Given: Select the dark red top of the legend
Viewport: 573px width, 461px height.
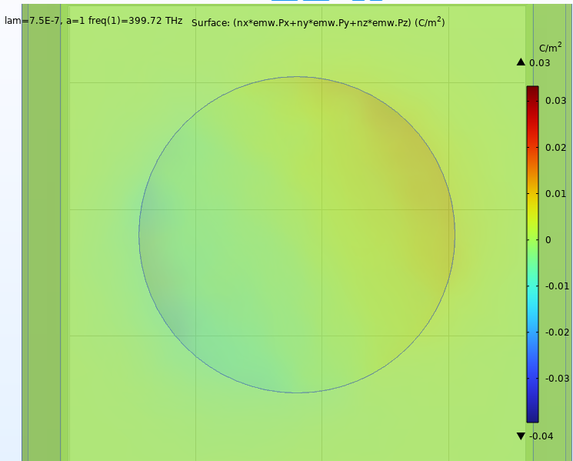Looking at the screenshot, I should tap(532, 90).
